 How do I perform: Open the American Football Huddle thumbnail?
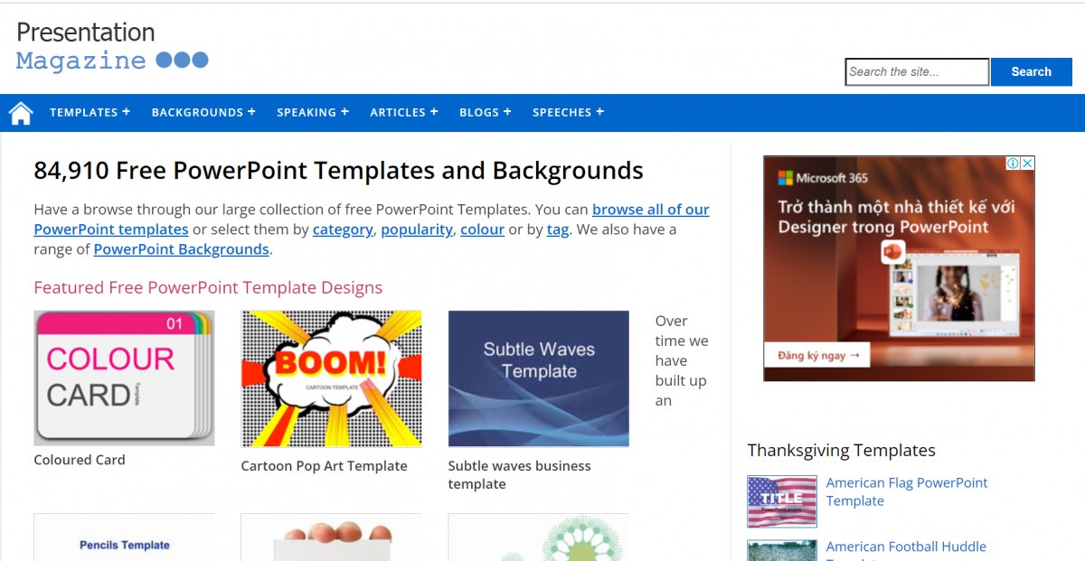(782, 550)
